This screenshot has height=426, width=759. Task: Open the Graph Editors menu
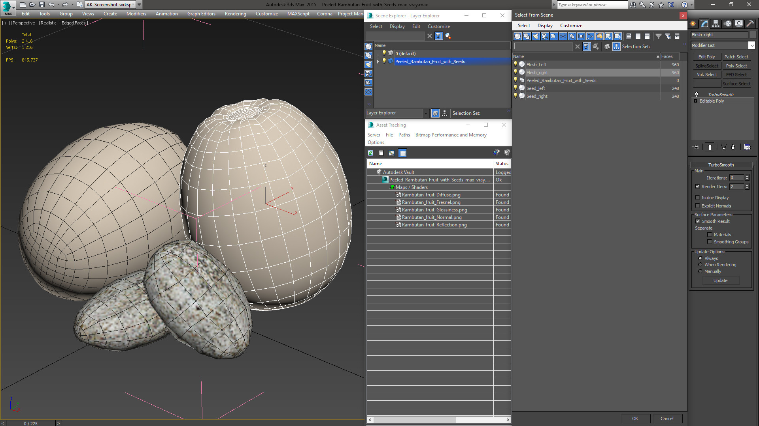(x=201, y=14)
